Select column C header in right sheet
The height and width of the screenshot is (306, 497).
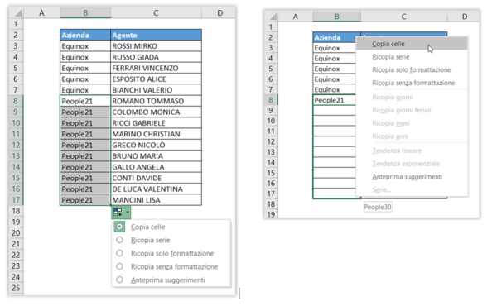coord(404,17)
